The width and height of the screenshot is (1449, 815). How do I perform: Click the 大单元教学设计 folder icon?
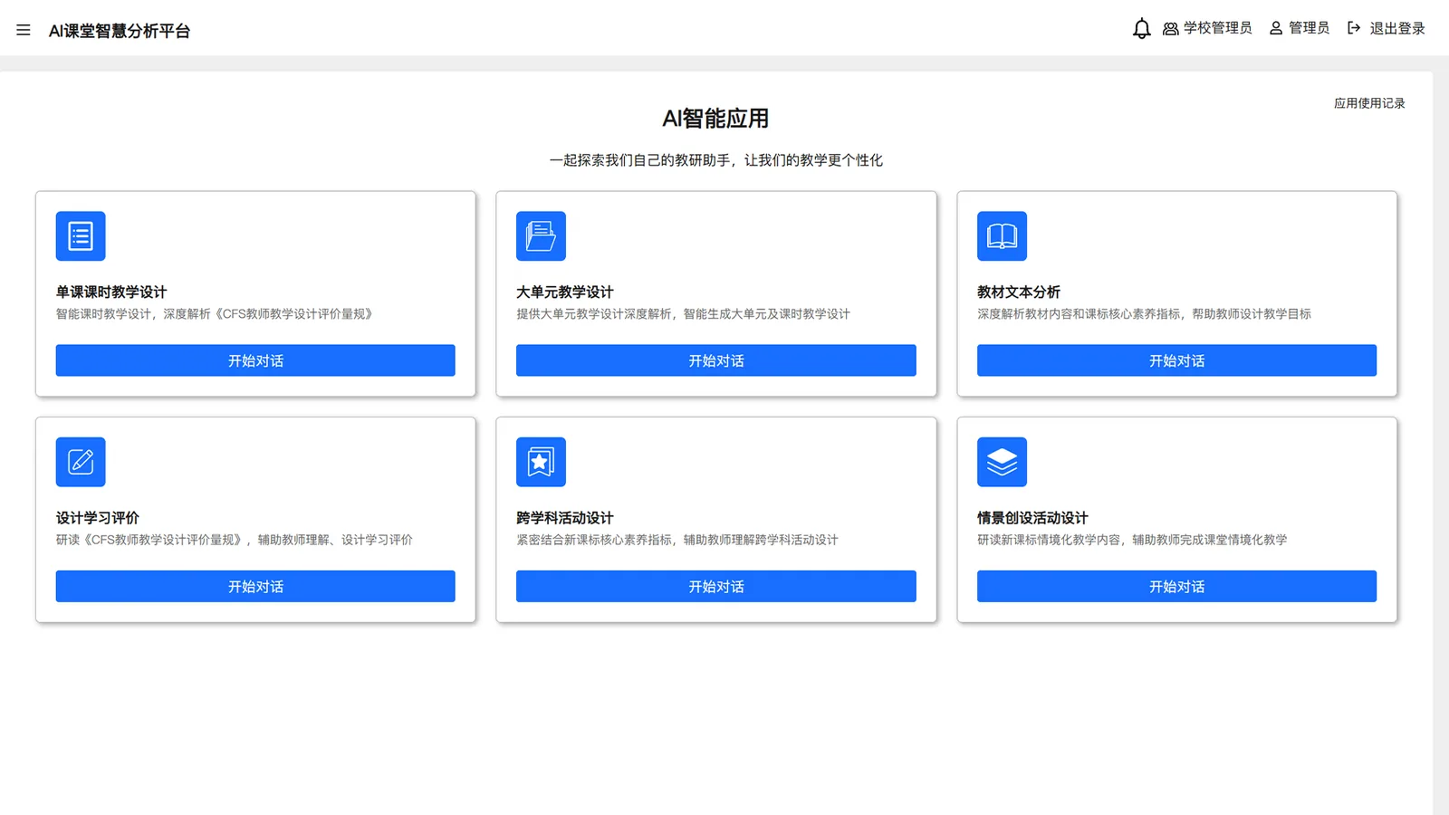coord(541,236)
